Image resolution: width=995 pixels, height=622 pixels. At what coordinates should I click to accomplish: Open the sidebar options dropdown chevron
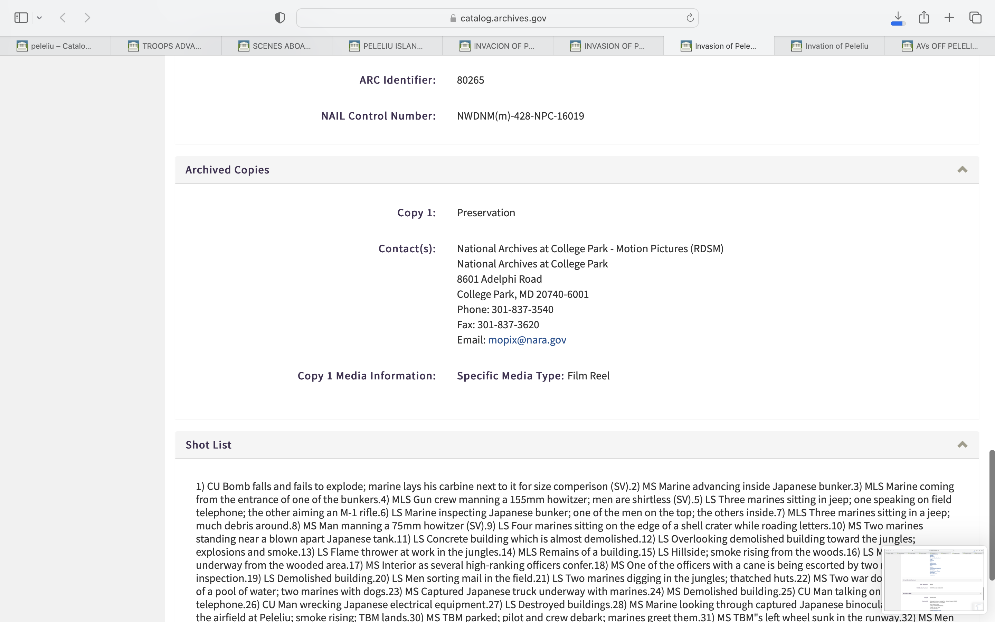(x=39, y=18)
